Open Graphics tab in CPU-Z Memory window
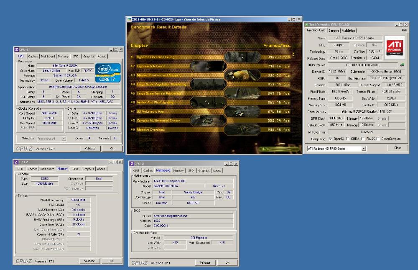The image size is (418, 270). click(x=88, y=169)
